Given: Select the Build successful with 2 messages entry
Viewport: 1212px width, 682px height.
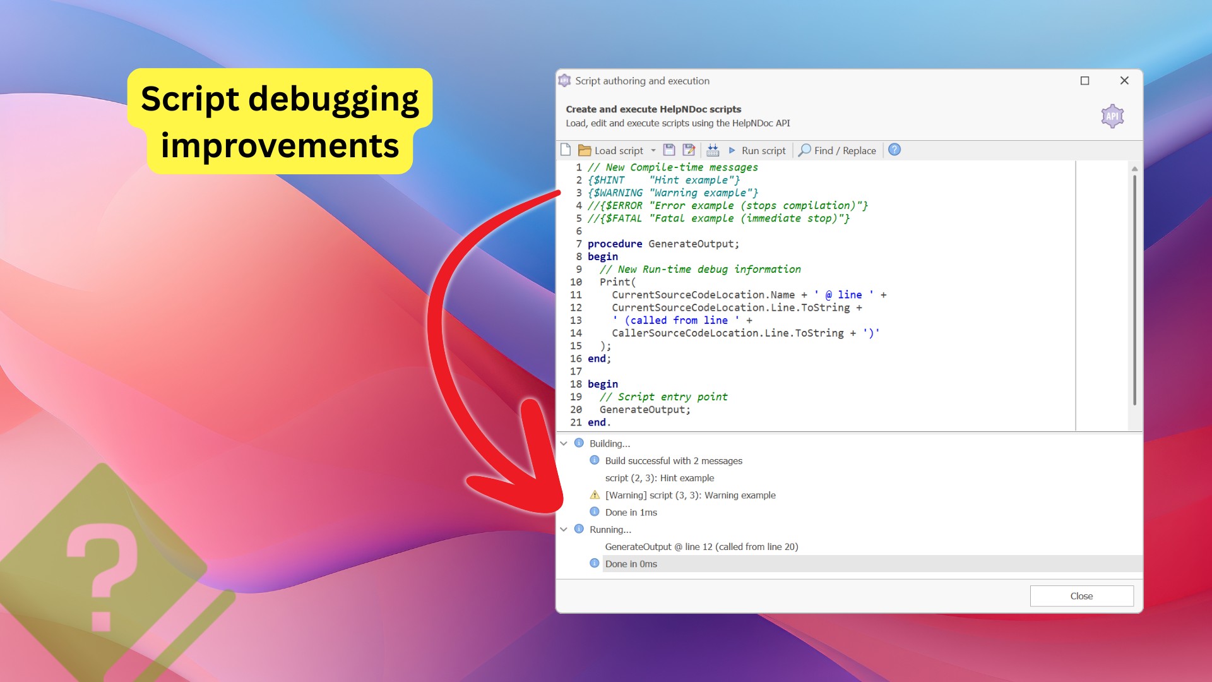Looking at the screenshot, I should pyautogui.click(x=673, y=461).
